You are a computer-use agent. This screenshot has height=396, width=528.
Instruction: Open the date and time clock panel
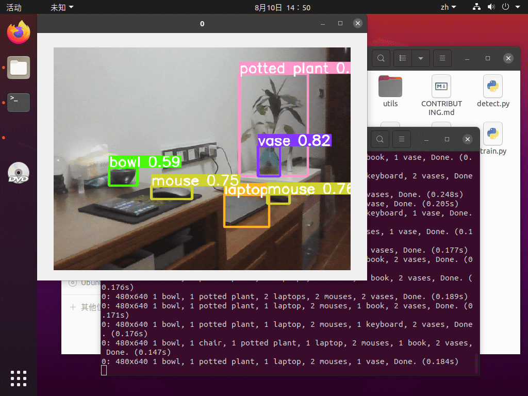283,7
